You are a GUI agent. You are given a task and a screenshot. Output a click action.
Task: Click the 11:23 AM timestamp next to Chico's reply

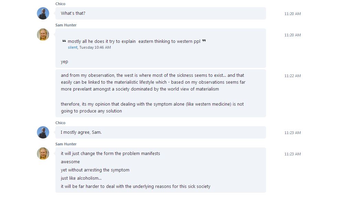click(293, 133)
